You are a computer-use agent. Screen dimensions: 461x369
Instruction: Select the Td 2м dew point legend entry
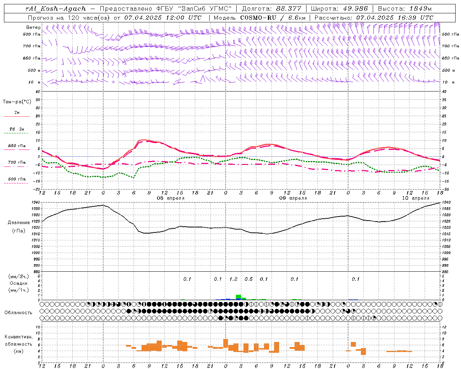click(x=17, y=129)
